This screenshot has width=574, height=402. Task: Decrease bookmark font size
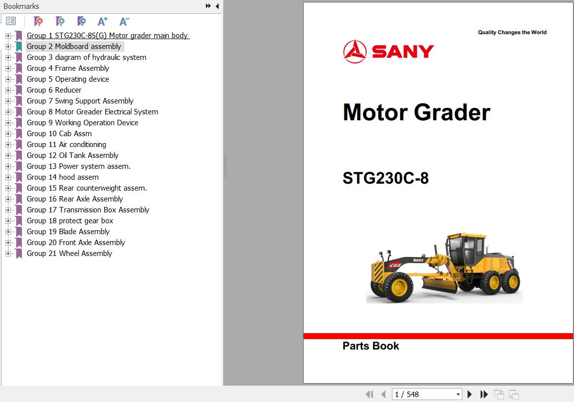click(x=124, y=21)
